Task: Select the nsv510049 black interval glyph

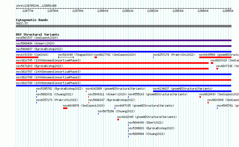Action: (66, 57)
